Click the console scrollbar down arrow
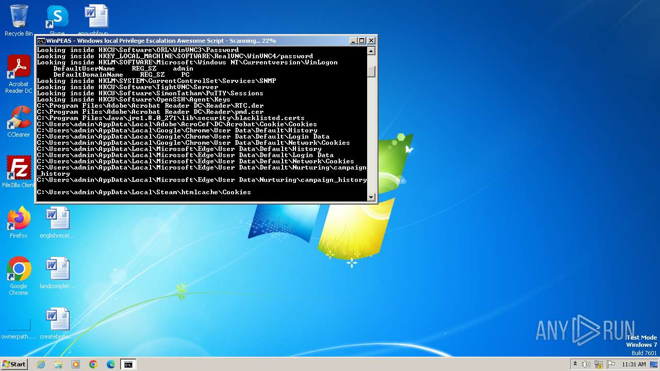Viewport: 660px width, 371px height. (x=371, y=197)
